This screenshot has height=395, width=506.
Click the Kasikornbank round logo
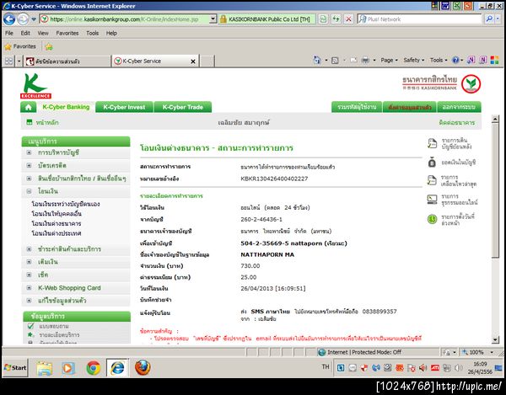coord(471,84)
